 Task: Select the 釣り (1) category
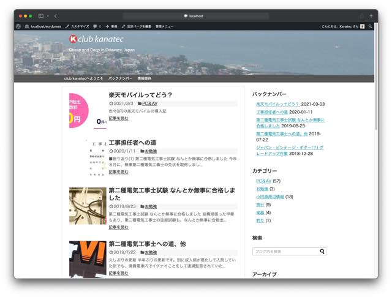pos(260,220)
